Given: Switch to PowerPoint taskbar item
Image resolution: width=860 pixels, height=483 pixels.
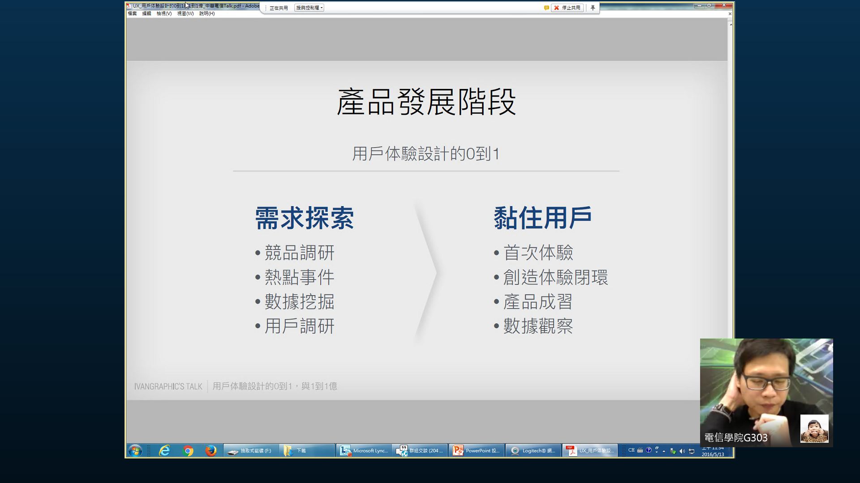Looking at the screenshot, I should click(x=476, y=450).
